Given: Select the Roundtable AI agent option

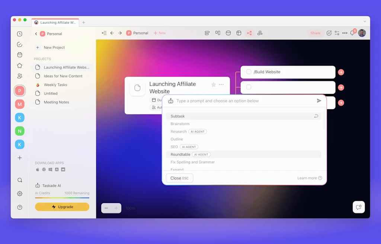Looking at the screenshot, I should (x=243, y=155).
